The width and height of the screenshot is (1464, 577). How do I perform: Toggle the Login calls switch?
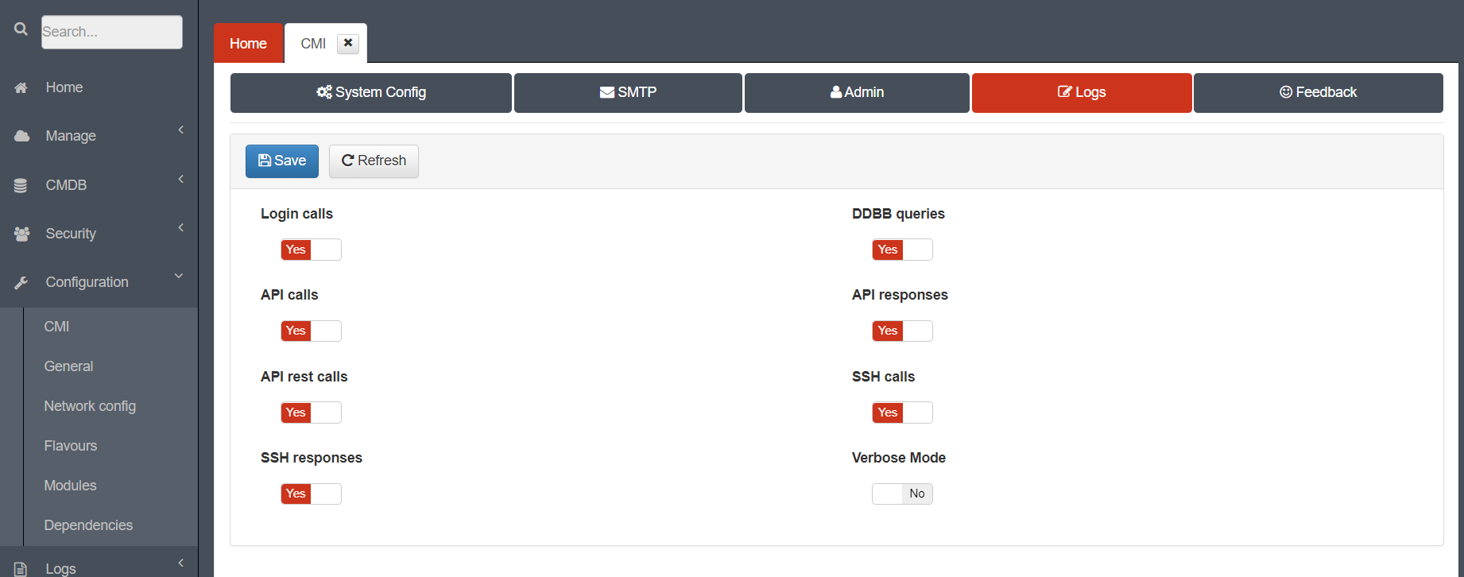(311, 250)
